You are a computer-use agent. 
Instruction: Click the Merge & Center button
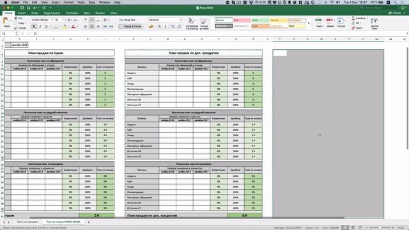point(130,26)
